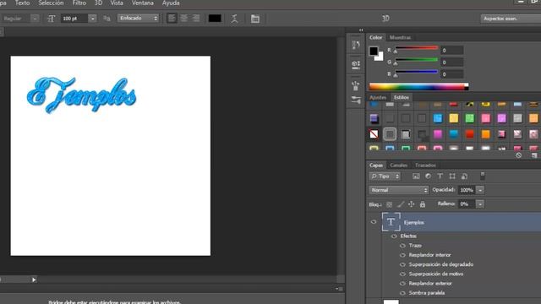
Task: Open the Relleno slider dropdown arrow
Action: (x=480, y=204)
